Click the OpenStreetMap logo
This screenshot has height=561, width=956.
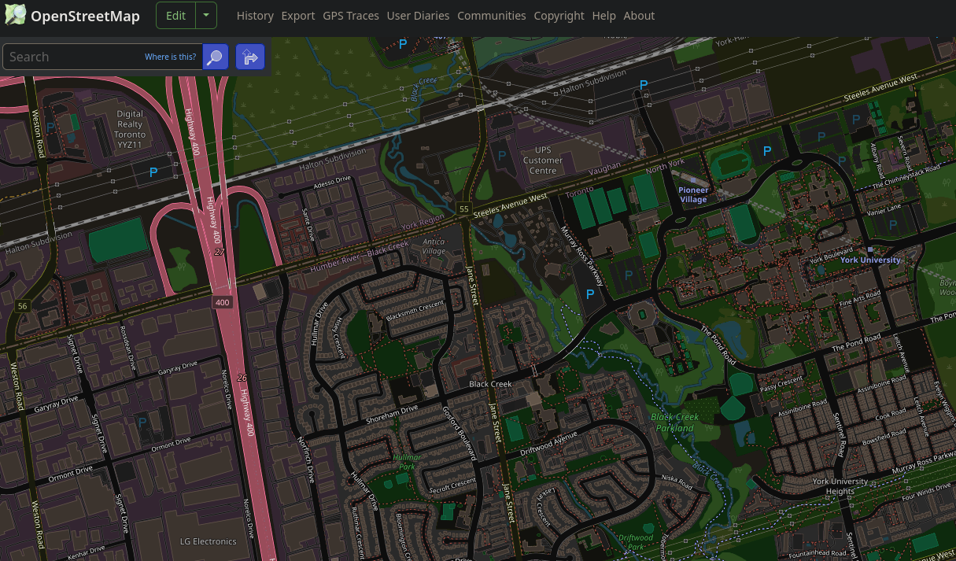pyautogui.click(x=15, y=14)
